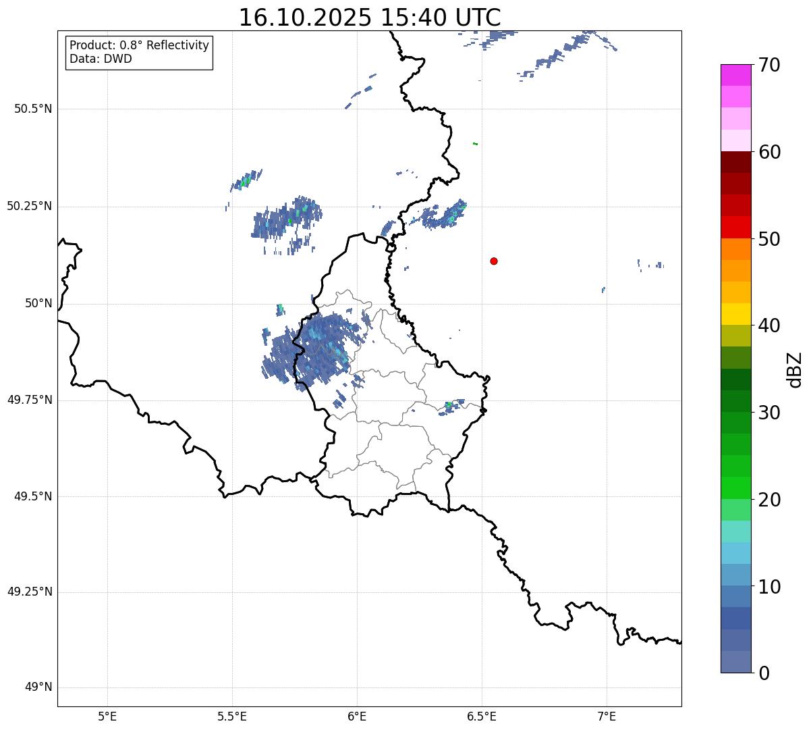
Task: Click the dBZ colorbar axis label
Action: [795, 369]
